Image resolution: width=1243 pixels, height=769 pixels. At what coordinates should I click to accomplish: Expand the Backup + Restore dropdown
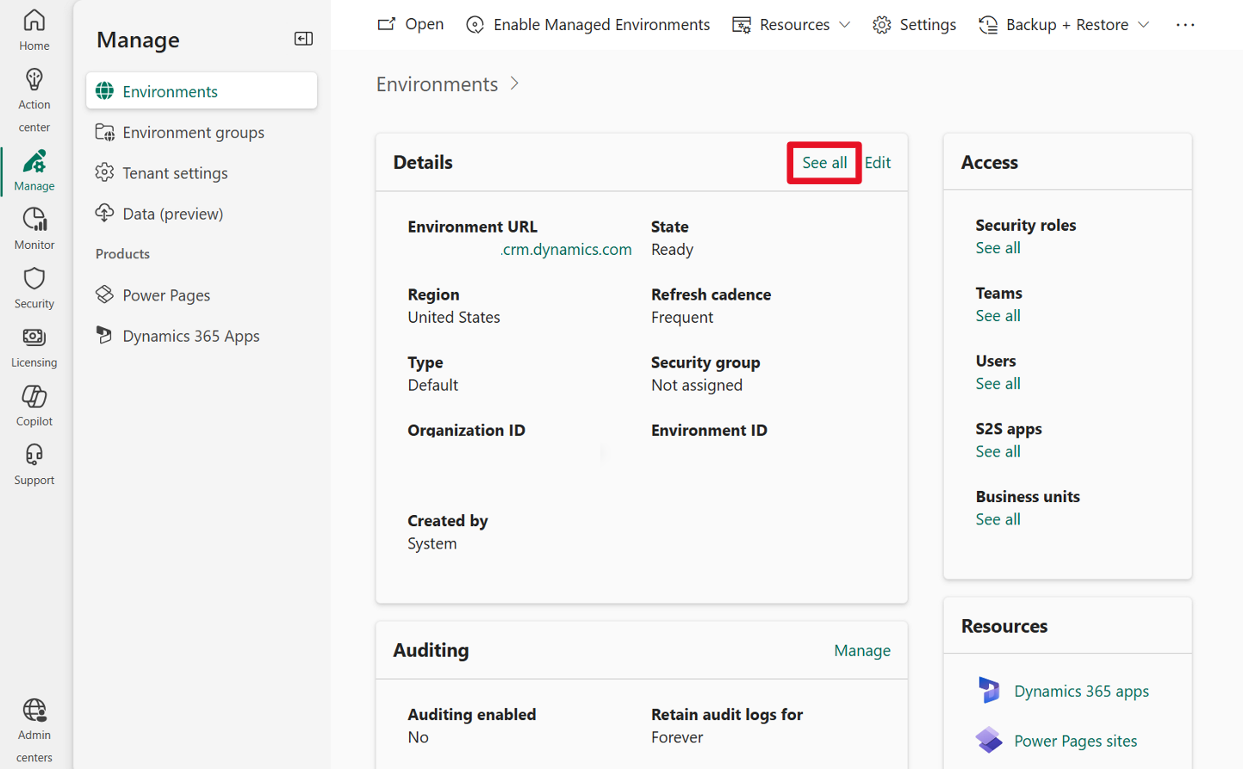[1064, 24]
